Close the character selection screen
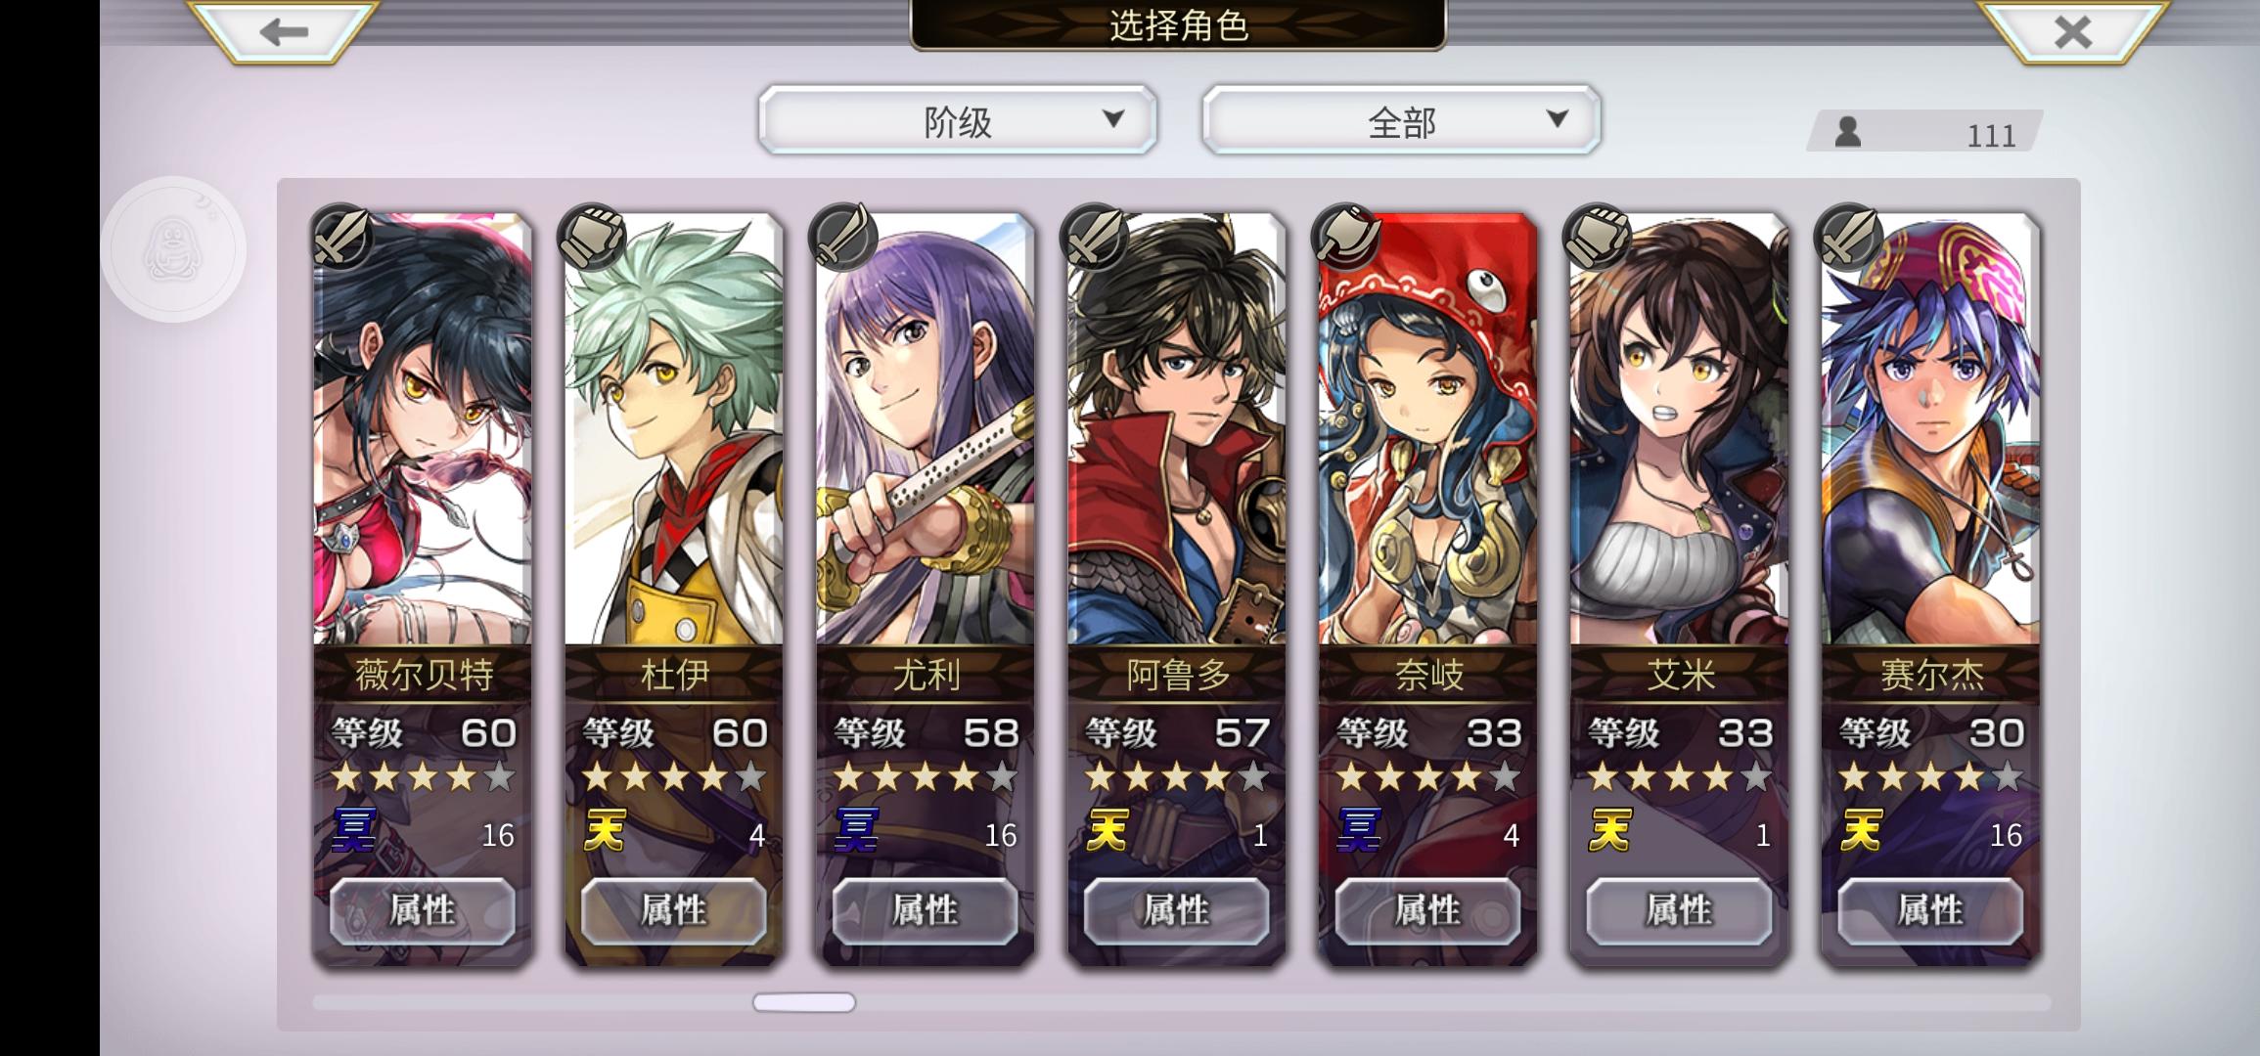The height and width of the screenshot is (1056, 2260). point(2072,31)
